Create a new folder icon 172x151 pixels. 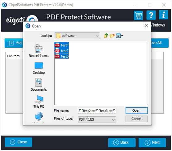pyautogui.click(x=112, y=36)
